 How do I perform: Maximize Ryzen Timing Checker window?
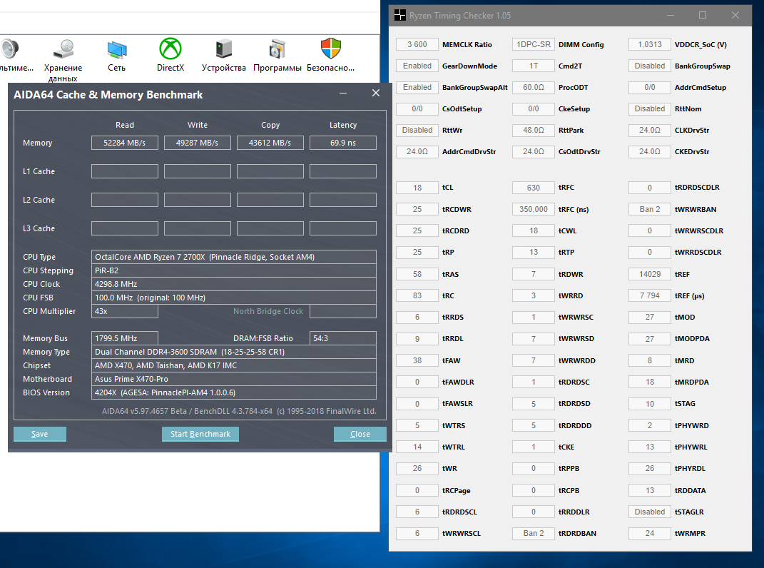click(x=703, y=15)
